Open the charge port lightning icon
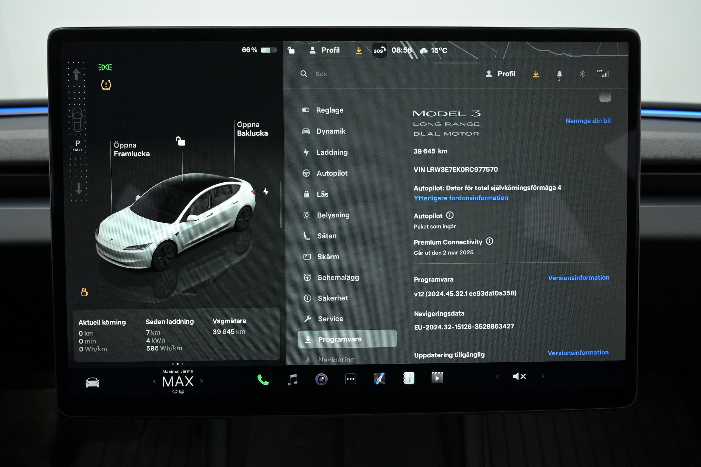The width and height of the screenshot is (701, 467). 266,192
